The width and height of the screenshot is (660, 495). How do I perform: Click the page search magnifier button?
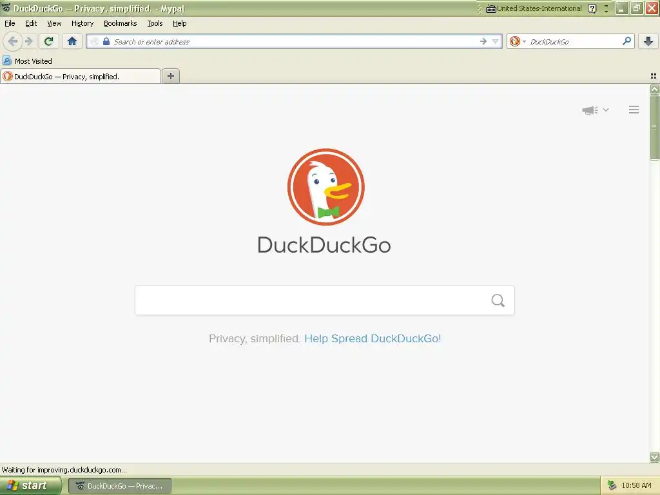[498, 300]
